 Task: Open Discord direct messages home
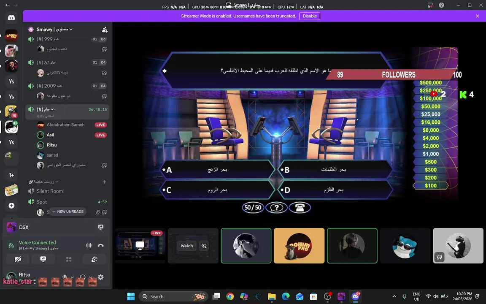pyautogui.click(x=11, y=18)
